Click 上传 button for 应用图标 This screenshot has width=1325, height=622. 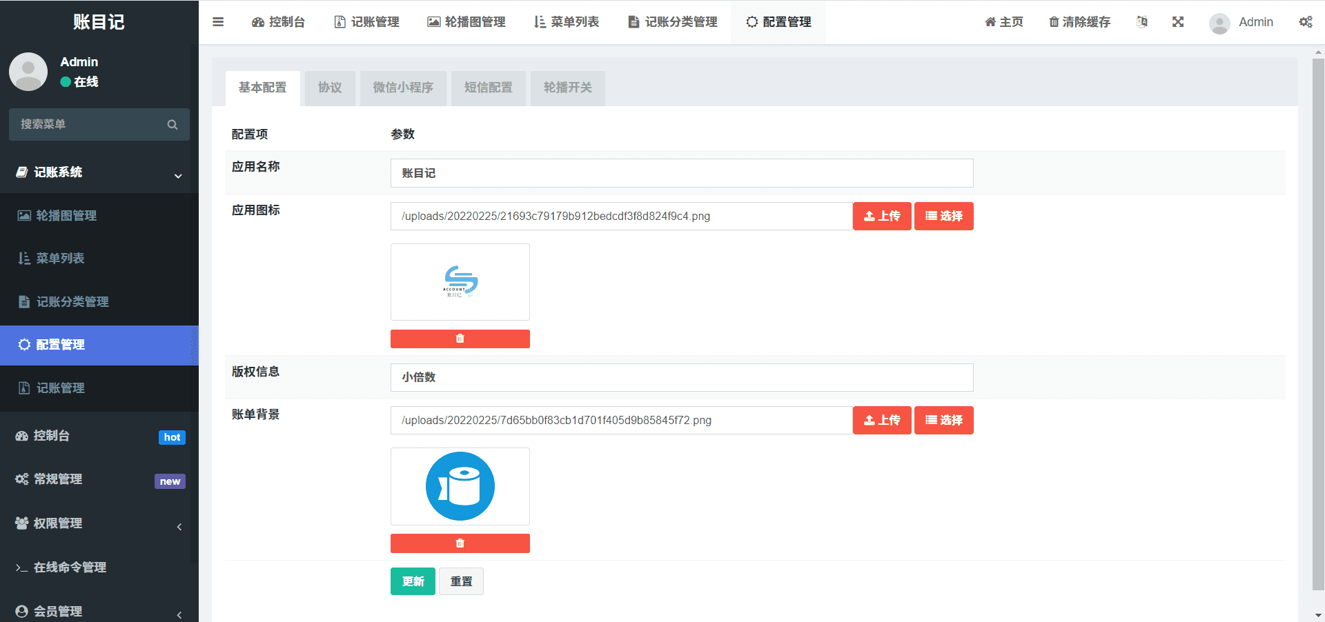(881, 216)
